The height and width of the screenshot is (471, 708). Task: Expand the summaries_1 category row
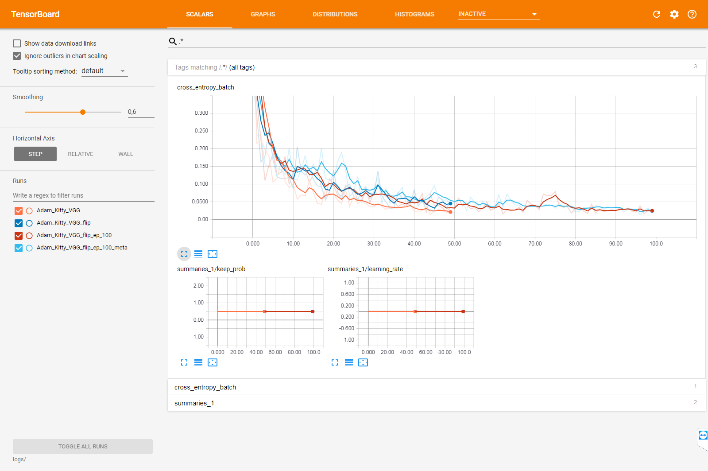point(437,403)
